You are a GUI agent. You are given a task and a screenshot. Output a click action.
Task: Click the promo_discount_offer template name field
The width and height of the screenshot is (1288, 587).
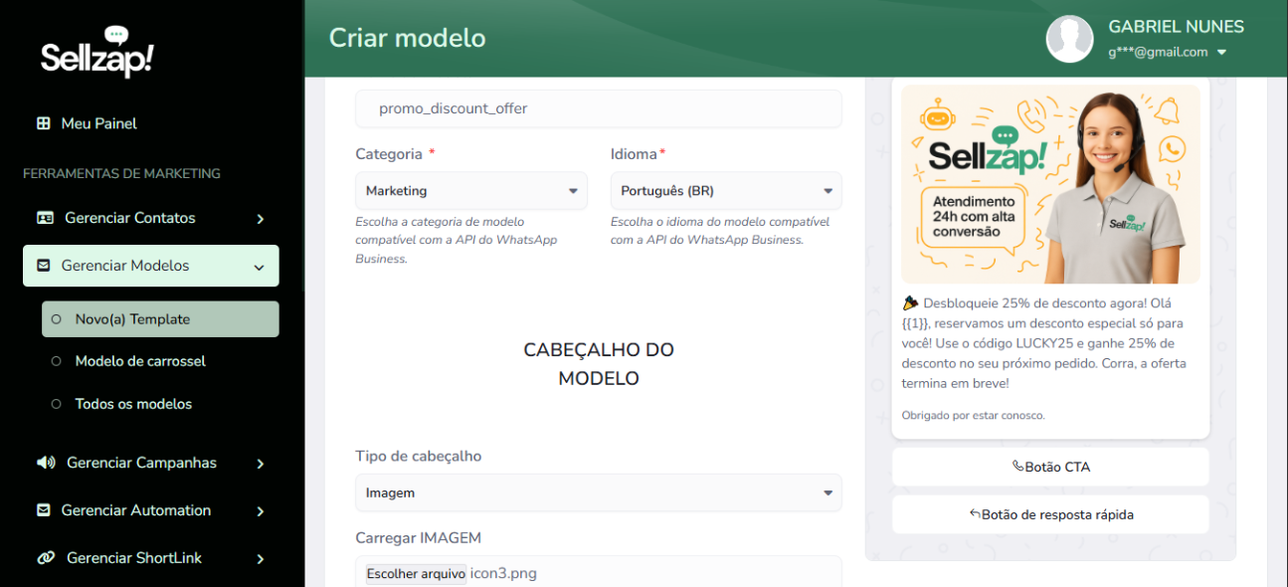point(598,108)
